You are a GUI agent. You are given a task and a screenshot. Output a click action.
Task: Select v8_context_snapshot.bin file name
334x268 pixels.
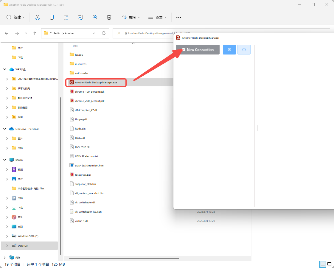tap(89, 193)
